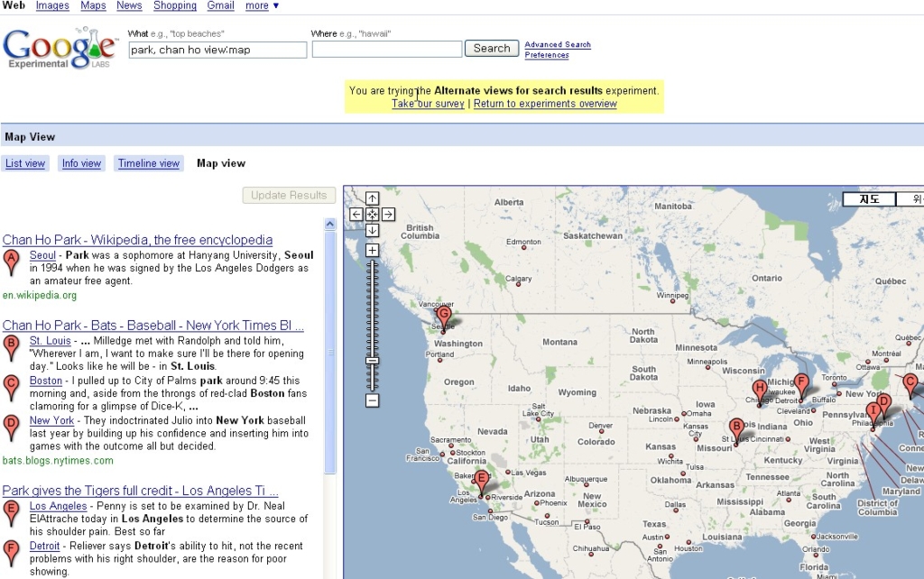This screenshot has height=579, width=924.
Task: Select map marker D near New York
Action: pyautogui.click(x=882, y=405)
